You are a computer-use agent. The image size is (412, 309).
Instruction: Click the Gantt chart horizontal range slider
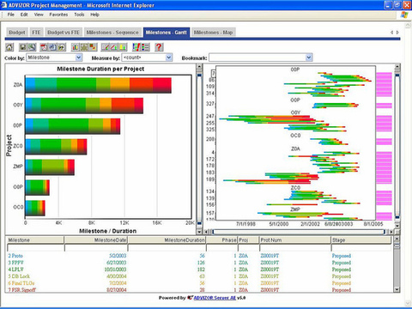(x=299, y=232)
